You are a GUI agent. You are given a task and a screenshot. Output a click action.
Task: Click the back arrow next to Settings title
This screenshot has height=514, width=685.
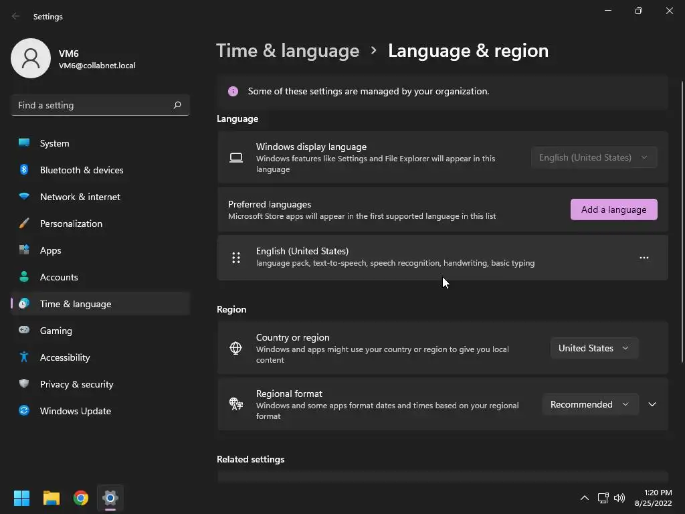click(x=16, y=16)
